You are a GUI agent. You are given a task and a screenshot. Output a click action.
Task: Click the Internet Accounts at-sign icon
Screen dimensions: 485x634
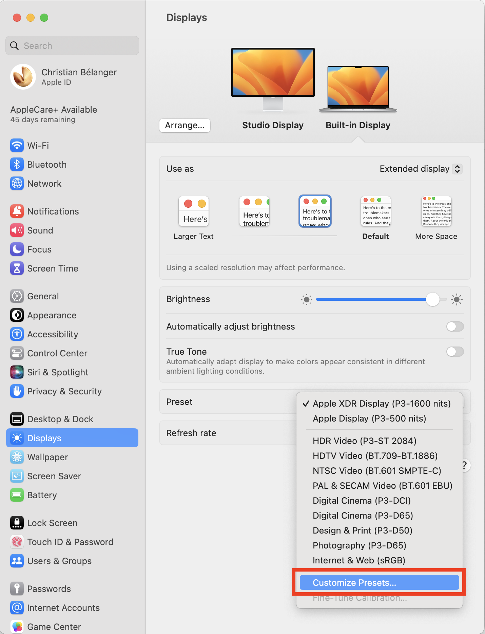coord(17,608)
